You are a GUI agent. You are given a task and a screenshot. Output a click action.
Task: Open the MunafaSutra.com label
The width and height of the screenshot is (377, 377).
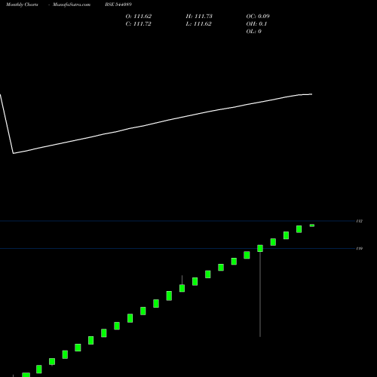point(72,5)
